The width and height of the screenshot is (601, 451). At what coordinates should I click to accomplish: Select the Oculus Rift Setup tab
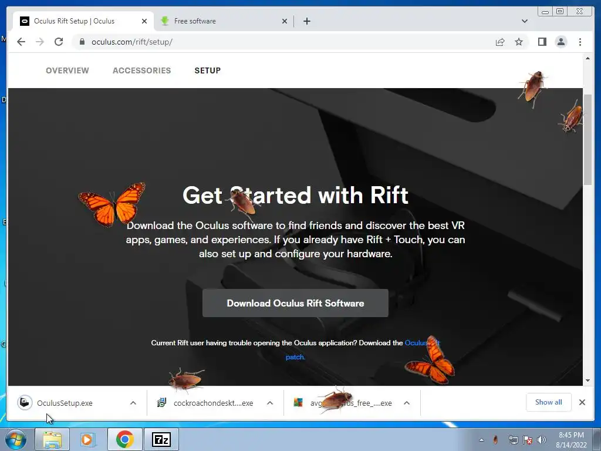tap(83, 21)
